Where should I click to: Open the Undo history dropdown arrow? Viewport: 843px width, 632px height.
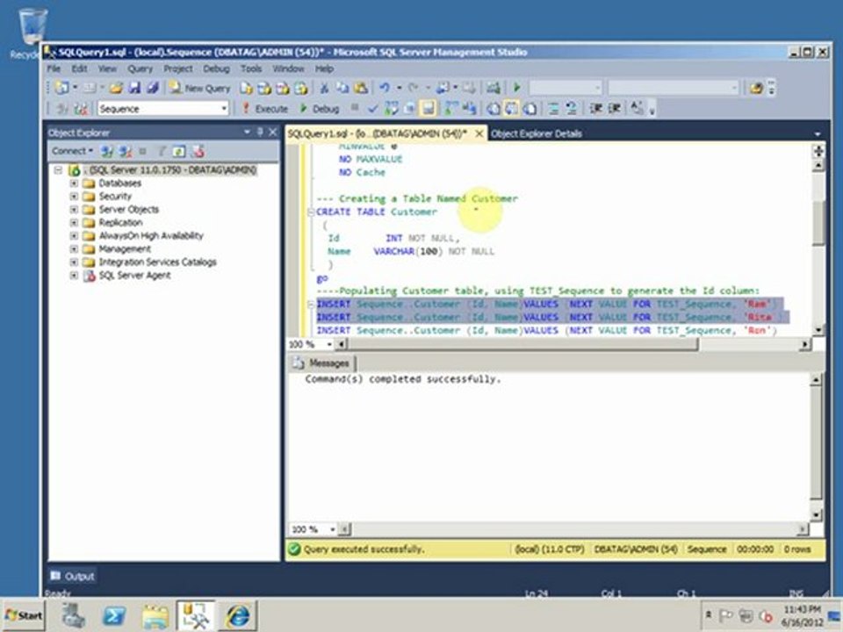tap(399, 88)
